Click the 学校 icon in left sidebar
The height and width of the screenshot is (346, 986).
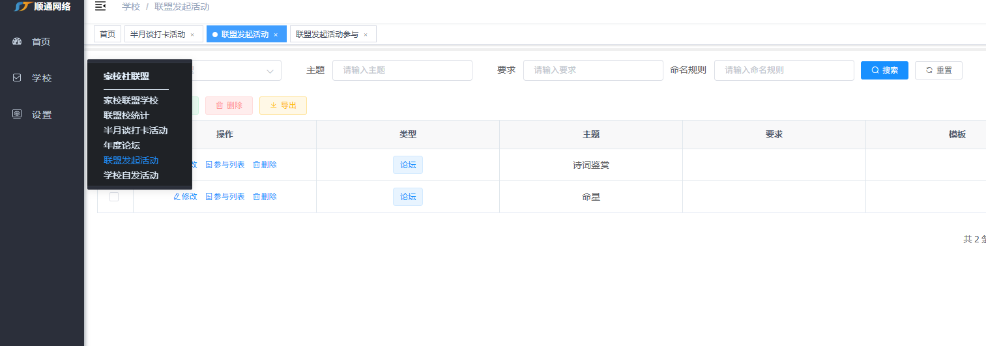click(18, 78)
